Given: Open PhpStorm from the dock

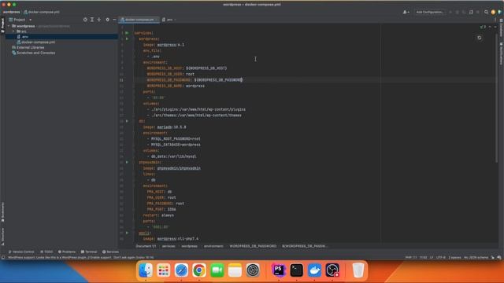Looking at the screenshot, I should point(278,270).
